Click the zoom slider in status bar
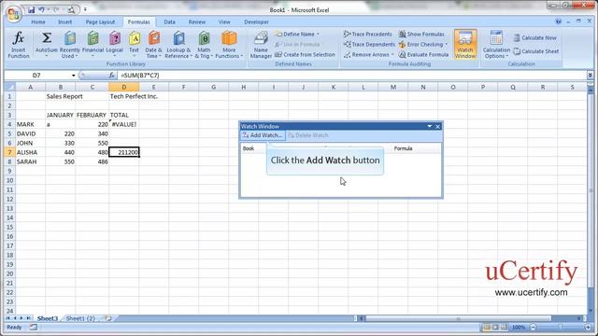 coord(561,328)
